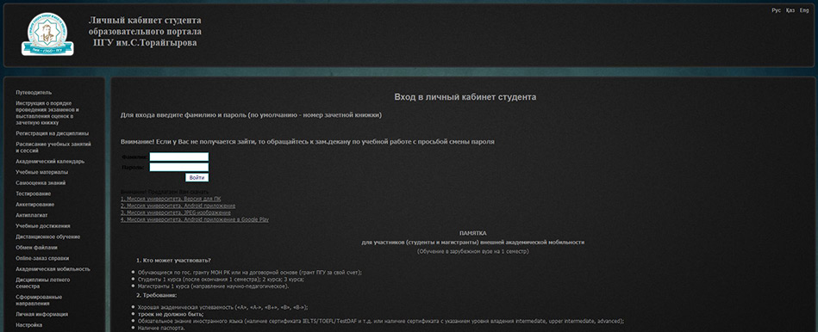
Task: Switch language to Eng
Action: click(804, 10)
